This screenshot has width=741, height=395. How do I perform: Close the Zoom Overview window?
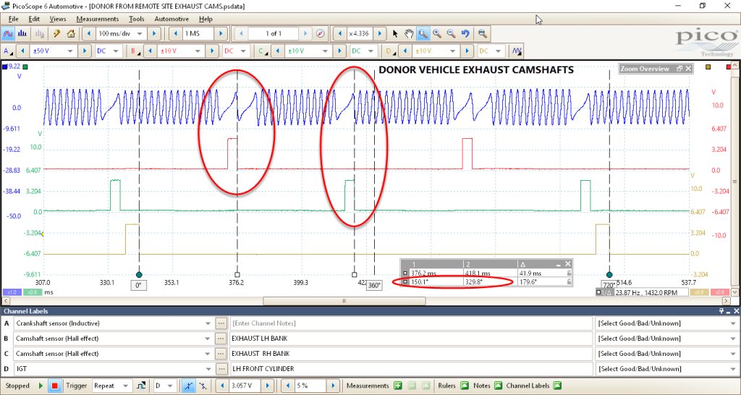[x=688, y=69]
